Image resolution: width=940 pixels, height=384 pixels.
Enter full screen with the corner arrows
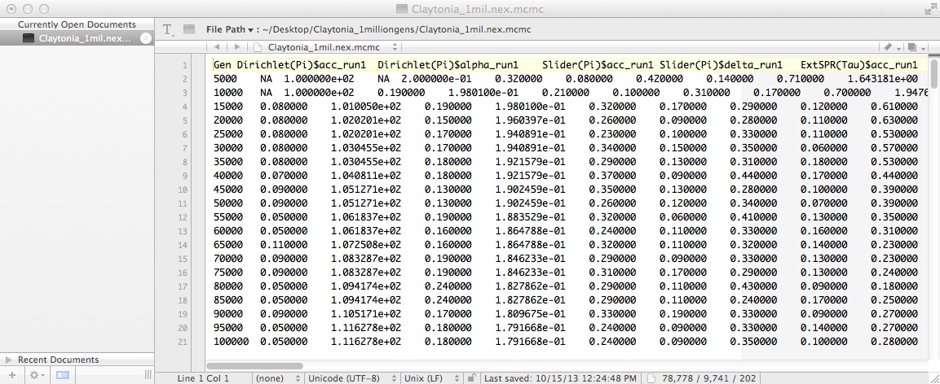pos(930,9)
